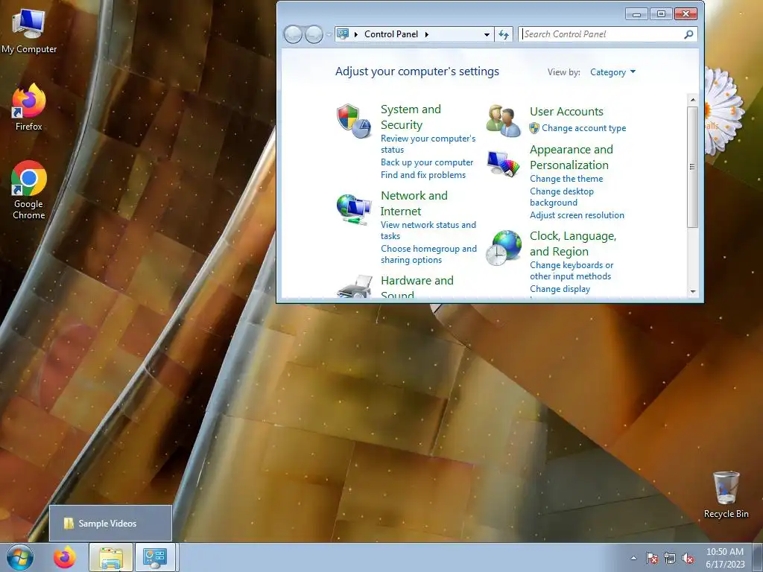Select the Firefox desktop shortcut
Image resolution: width=763 pixels, height=572 pixels.
pyautogui.click(x=29, y=107)
